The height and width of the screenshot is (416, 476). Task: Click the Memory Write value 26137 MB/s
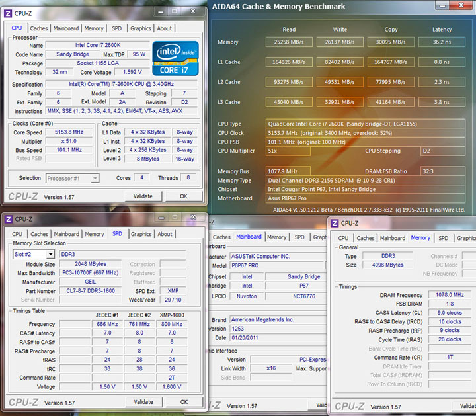point(340,42)
